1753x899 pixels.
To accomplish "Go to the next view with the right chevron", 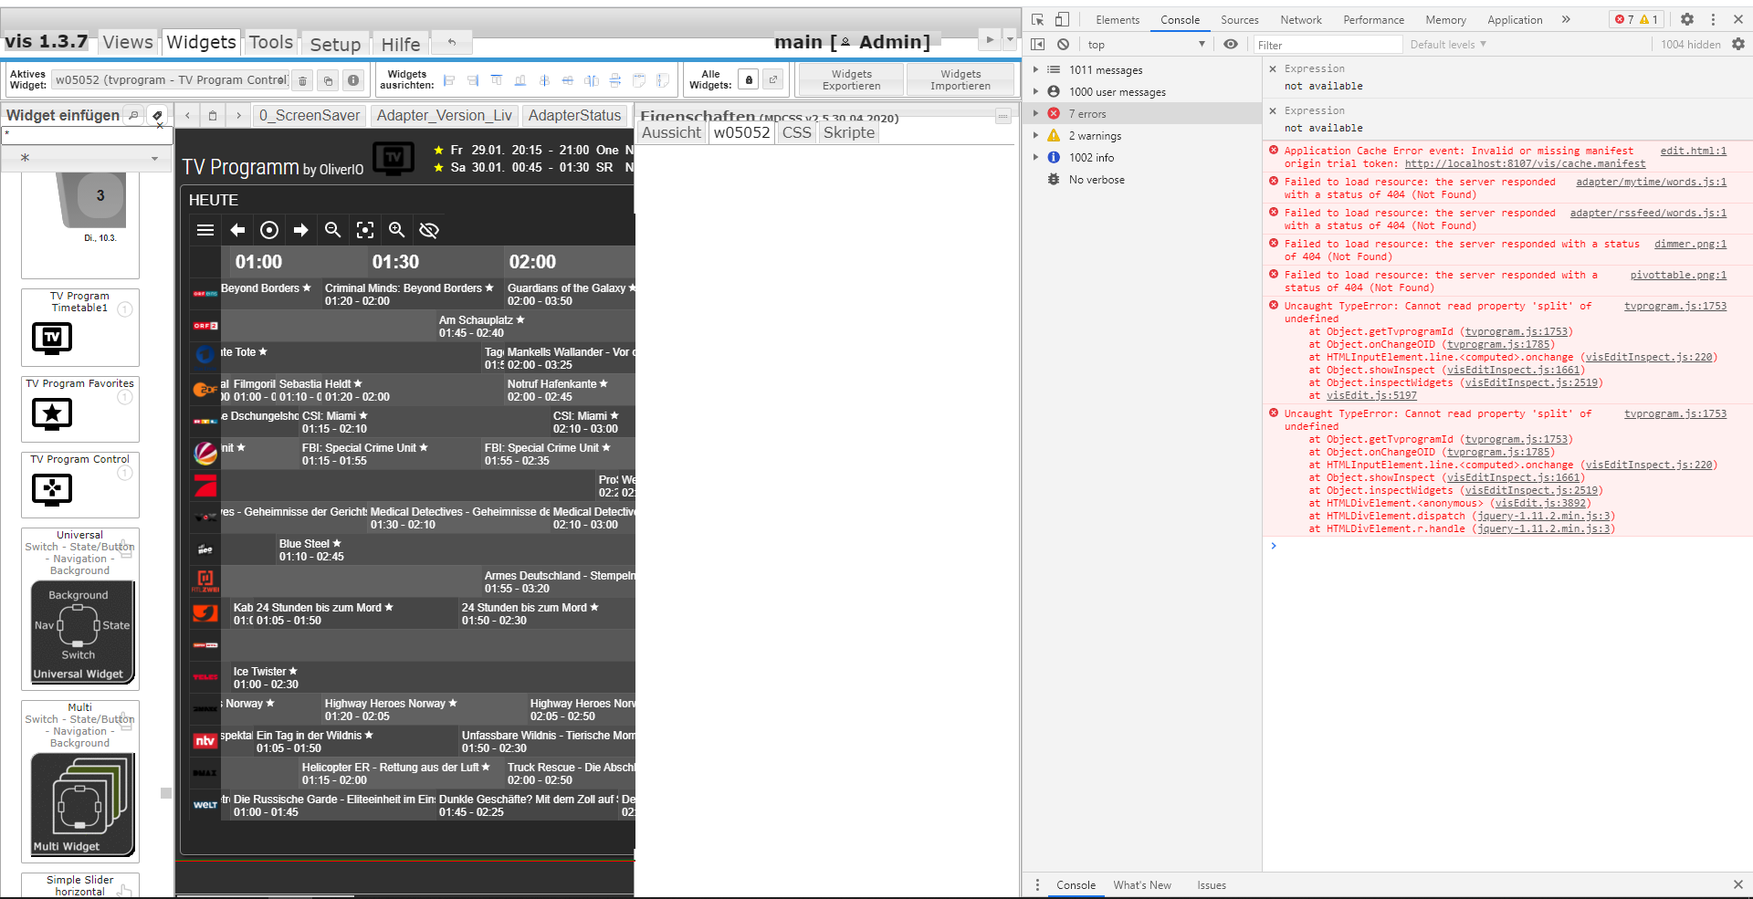I will tap(238, 116).
